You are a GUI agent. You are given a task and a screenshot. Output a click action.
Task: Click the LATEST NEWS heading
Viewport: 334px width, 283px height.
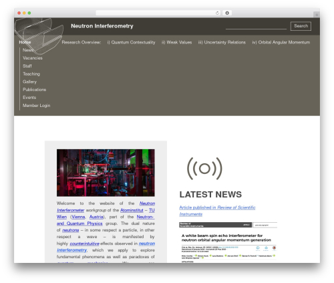tap(210, 195)
